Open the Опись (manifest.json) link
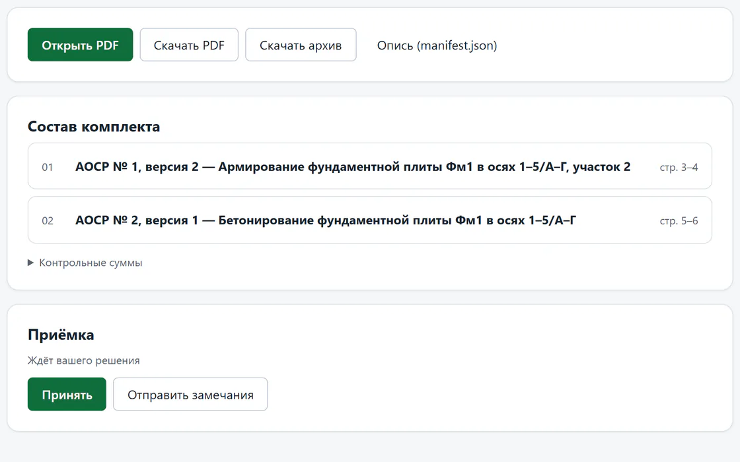 click(x=437, y=46)
